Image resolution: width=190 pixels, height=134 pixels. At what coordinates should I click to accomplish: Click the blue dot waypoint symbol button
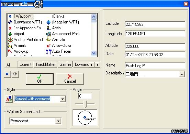tap(7, 74)
